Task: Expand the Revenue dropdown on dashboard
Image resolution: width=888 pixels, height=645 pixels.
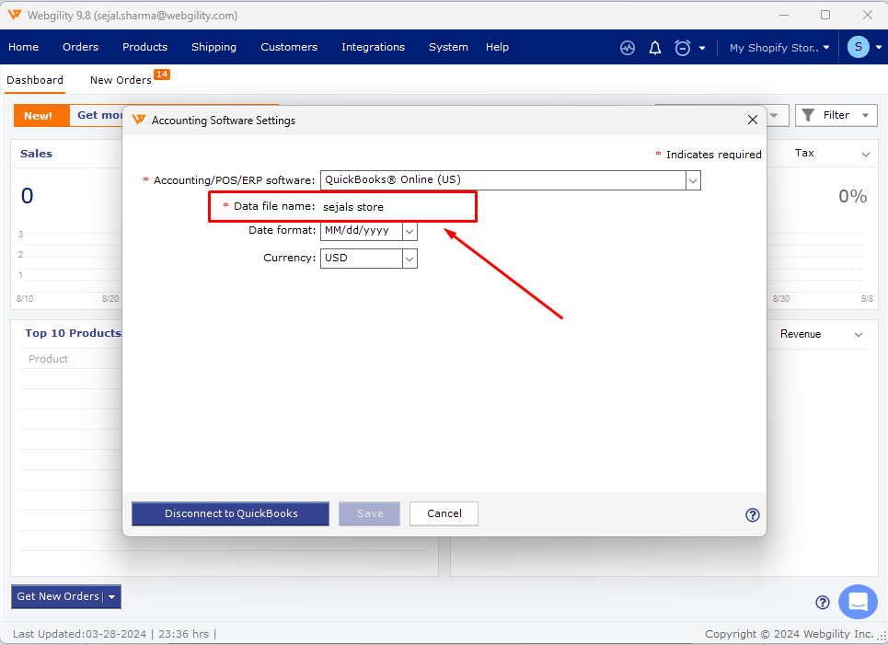Action: [859, 335]
